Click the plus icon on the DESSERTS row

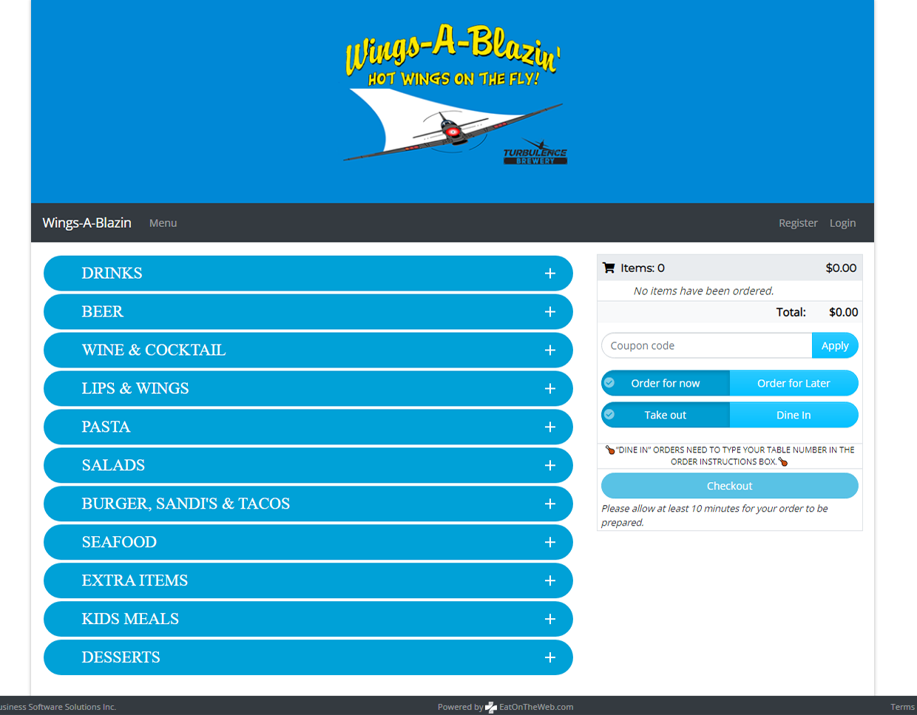pyautogui.click(x=550, y=658)
